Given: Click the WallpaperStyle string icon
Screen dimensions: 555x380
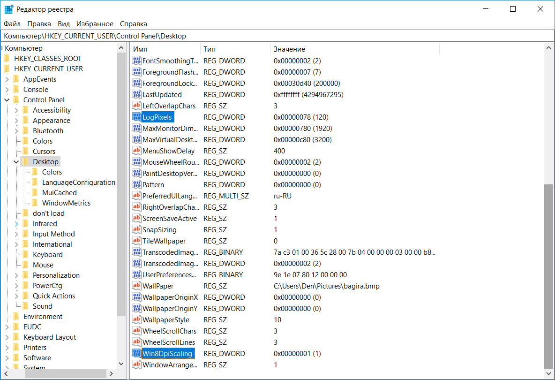Looking at the screenshot, I should (x=136, y=319).
